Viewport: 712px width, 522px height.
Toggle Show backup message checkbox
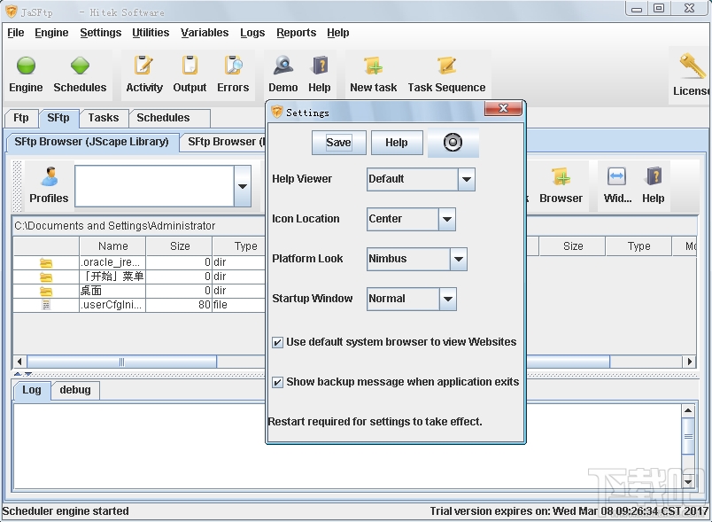pyautogui.click(x=278, y=382)
